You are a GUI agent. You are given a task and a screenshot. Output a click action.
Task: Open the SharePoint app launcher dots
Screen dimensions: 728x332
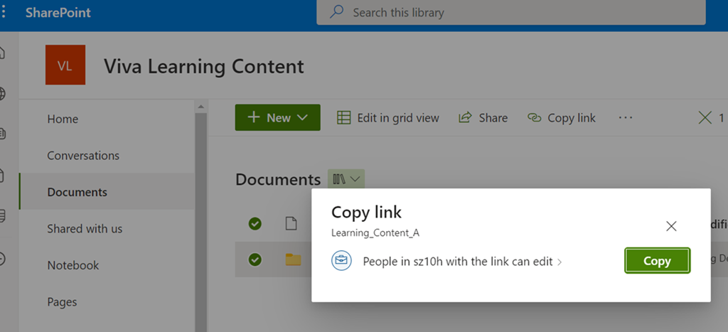[4, 13]
